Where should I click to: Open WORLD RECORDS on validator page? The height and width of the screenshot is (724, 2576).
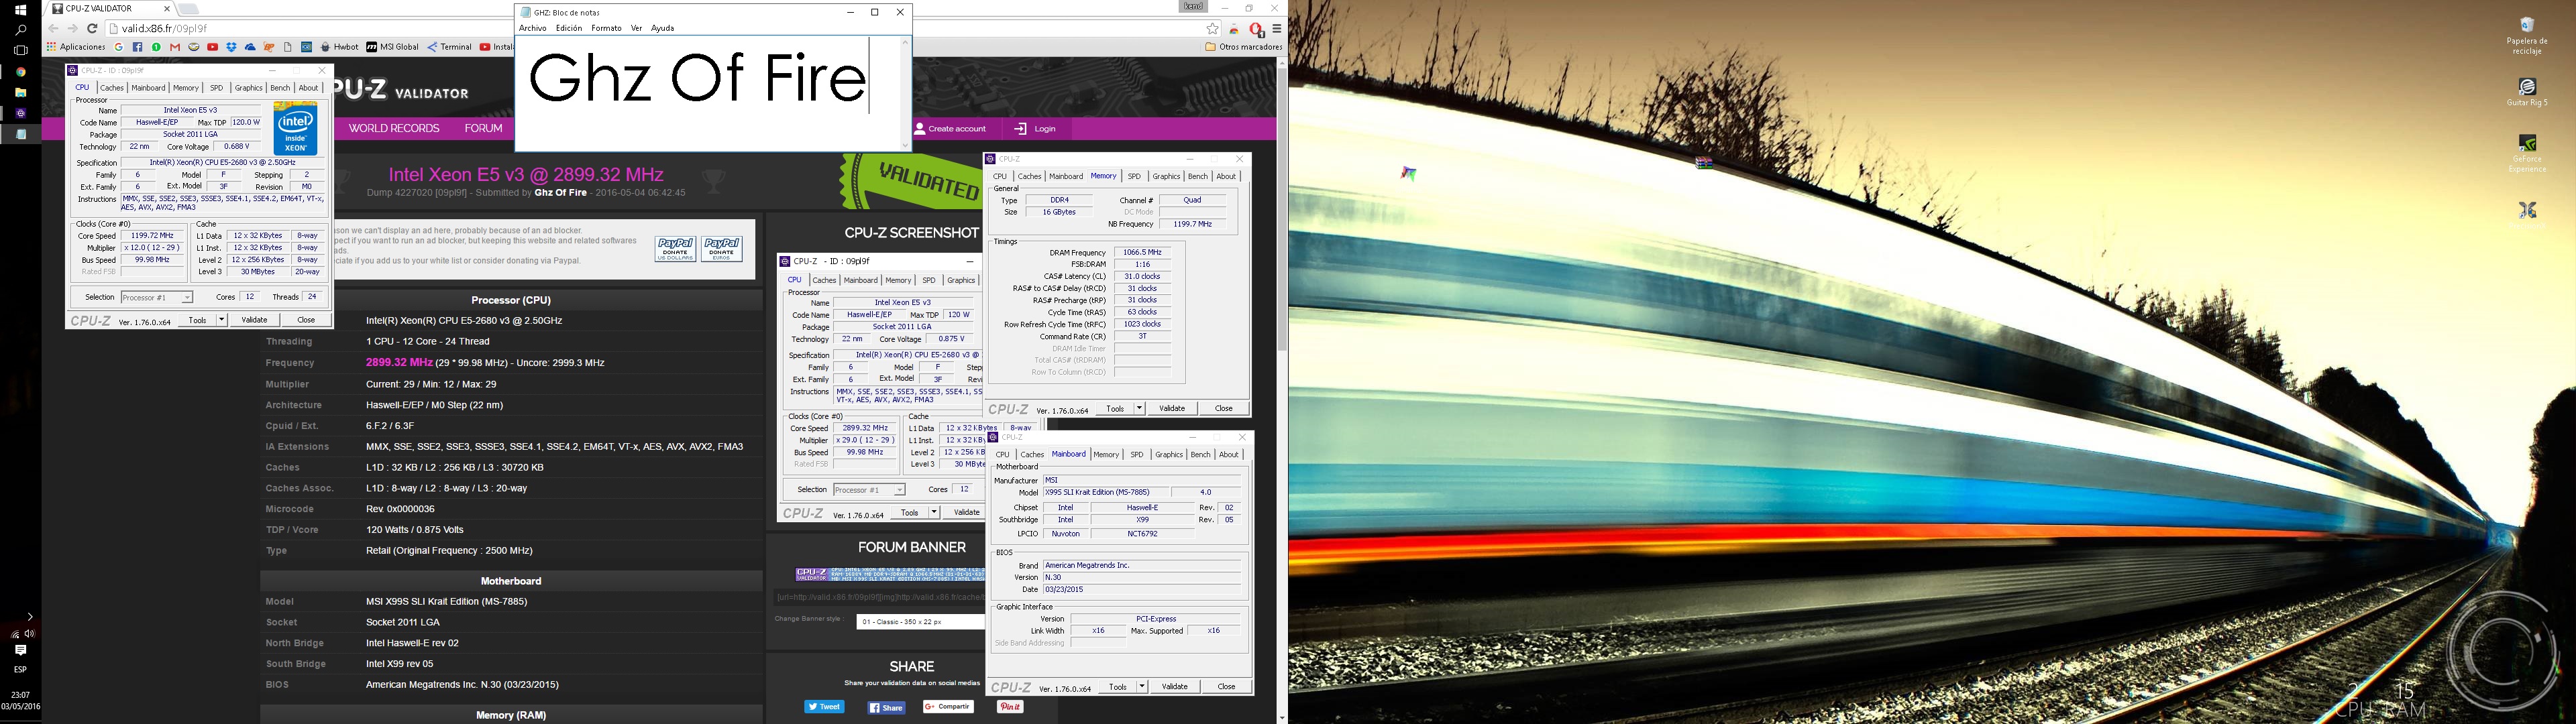coord(394,128)
